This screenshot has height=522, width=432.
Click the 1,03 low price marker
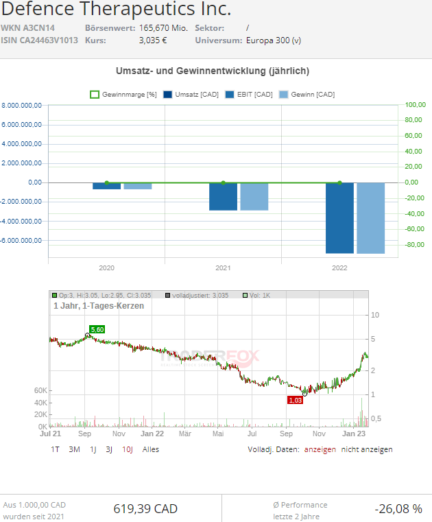[x=295, y=400]
